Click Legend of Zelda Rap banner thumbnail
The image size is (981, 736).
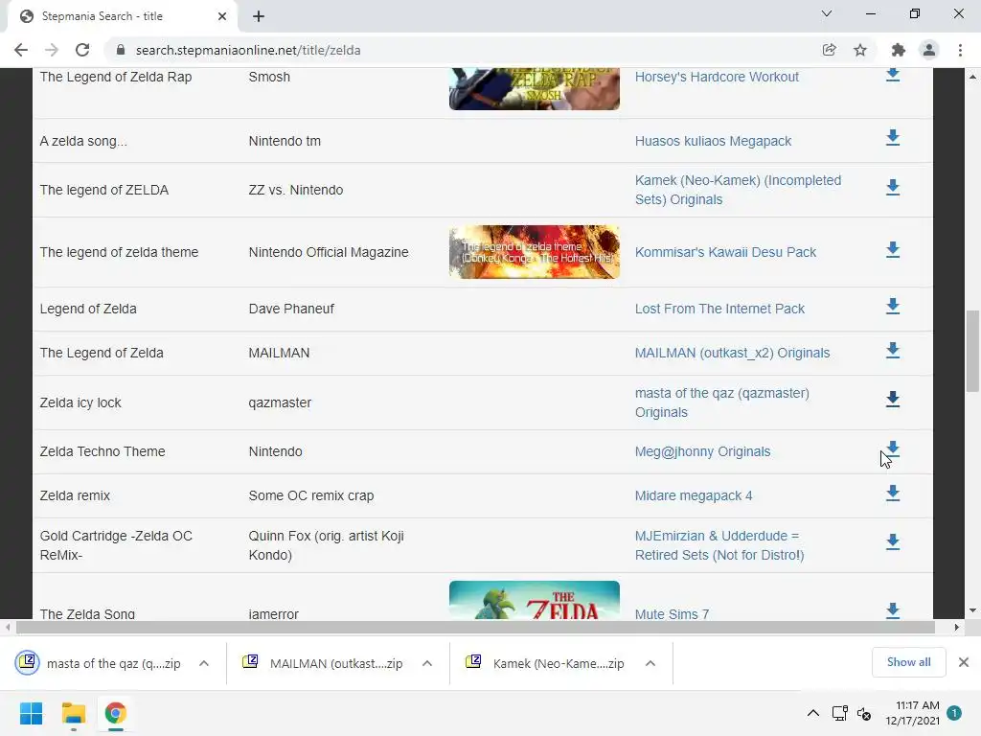tap(535, 89)
